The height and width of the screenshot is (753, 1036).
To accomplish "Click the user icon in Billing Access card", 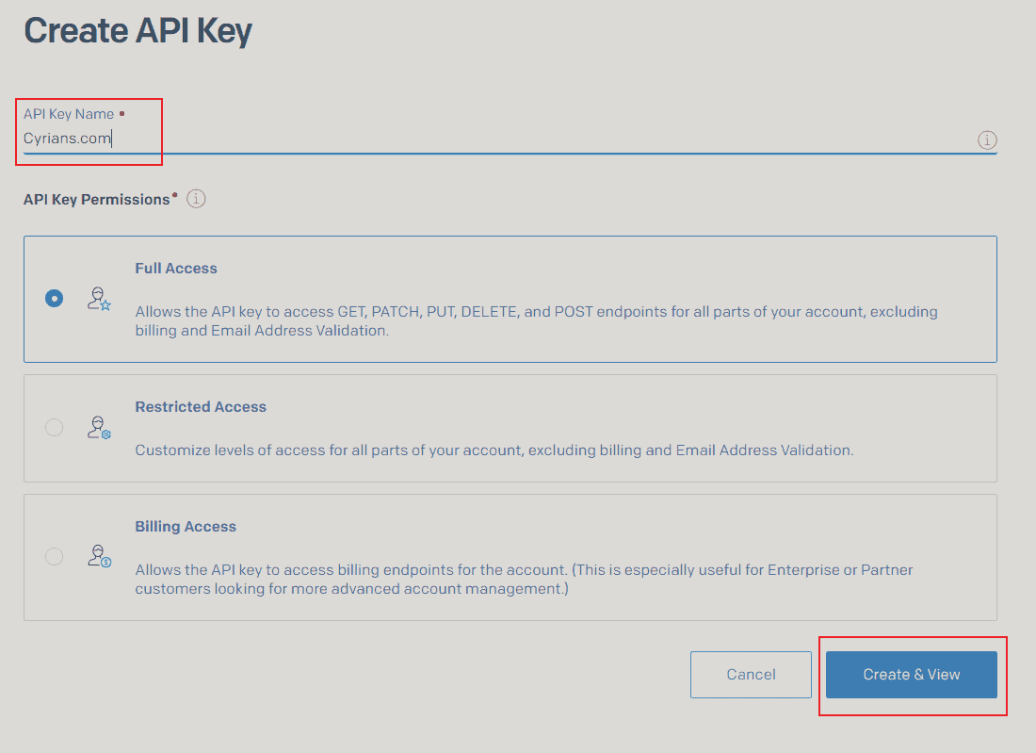I will click(x=98, y=556).
